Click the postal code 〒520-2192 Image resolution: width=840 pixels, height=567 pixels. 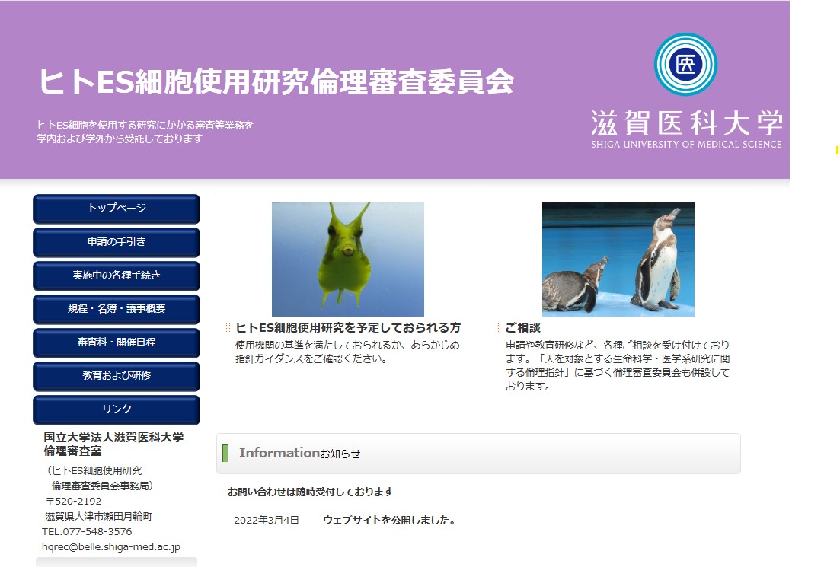coord(73,501)
